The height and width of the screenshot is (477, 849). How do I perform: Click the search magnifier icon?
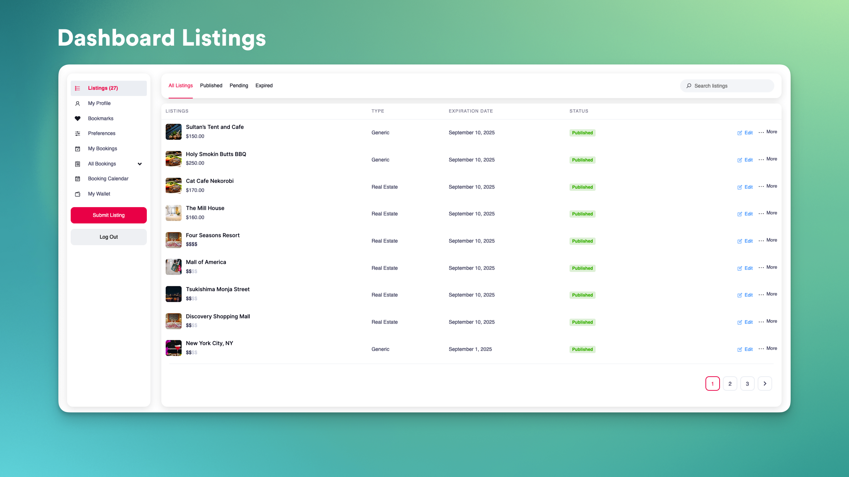(x=689, y=86)
